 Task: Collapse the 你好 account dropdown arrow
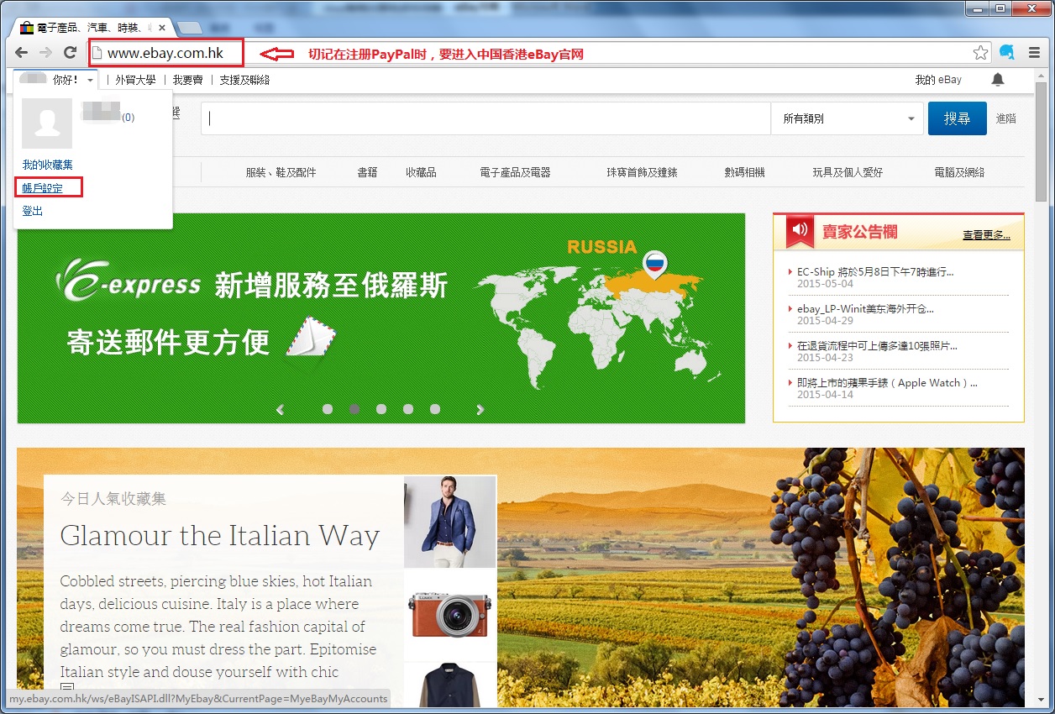click(x=90, y=81)
